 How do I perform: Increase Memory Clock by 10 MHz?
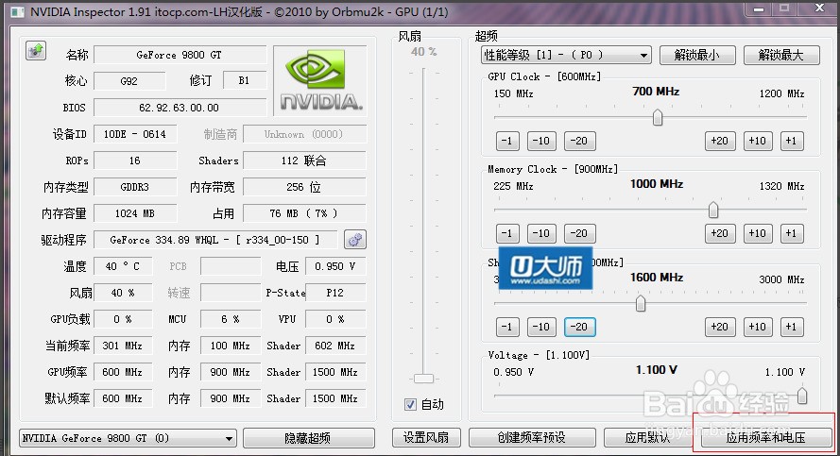[x=758, y=233]
